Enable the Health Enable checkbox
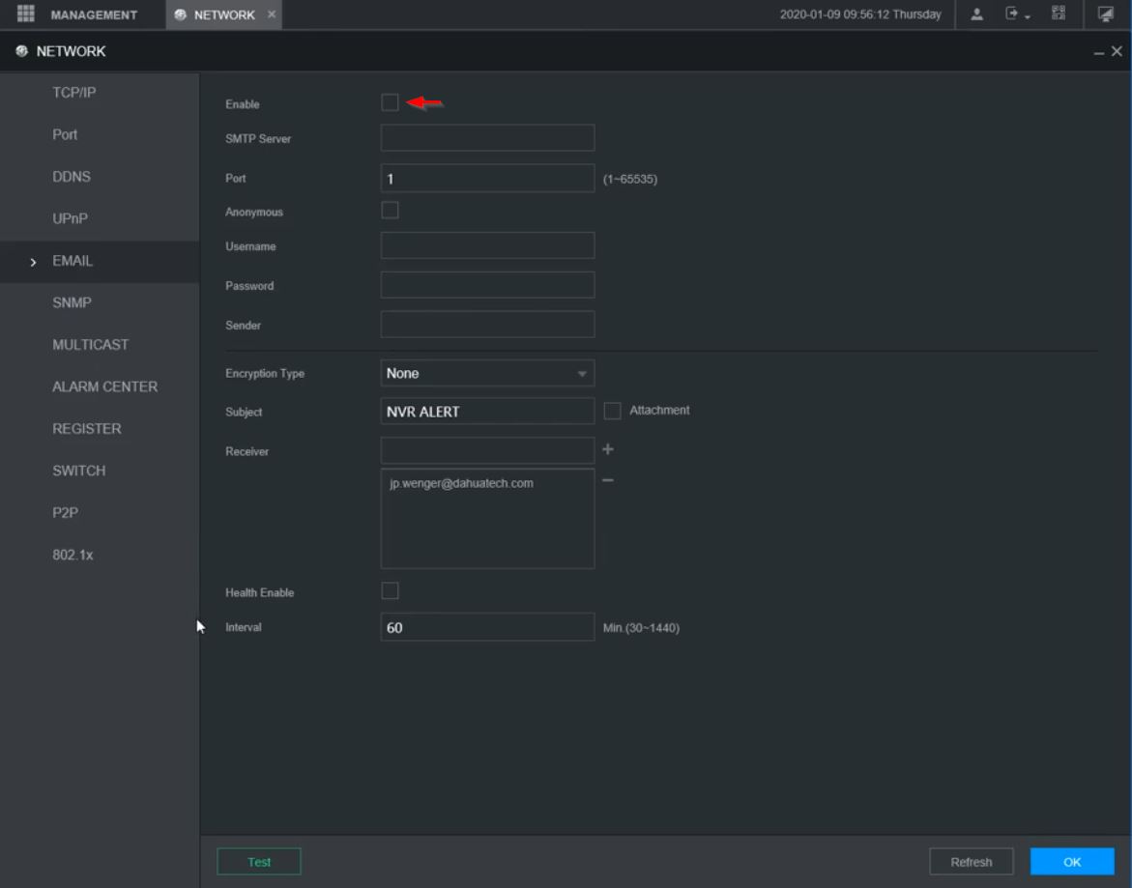1132x888 pixels. click(x=390, y=591)
